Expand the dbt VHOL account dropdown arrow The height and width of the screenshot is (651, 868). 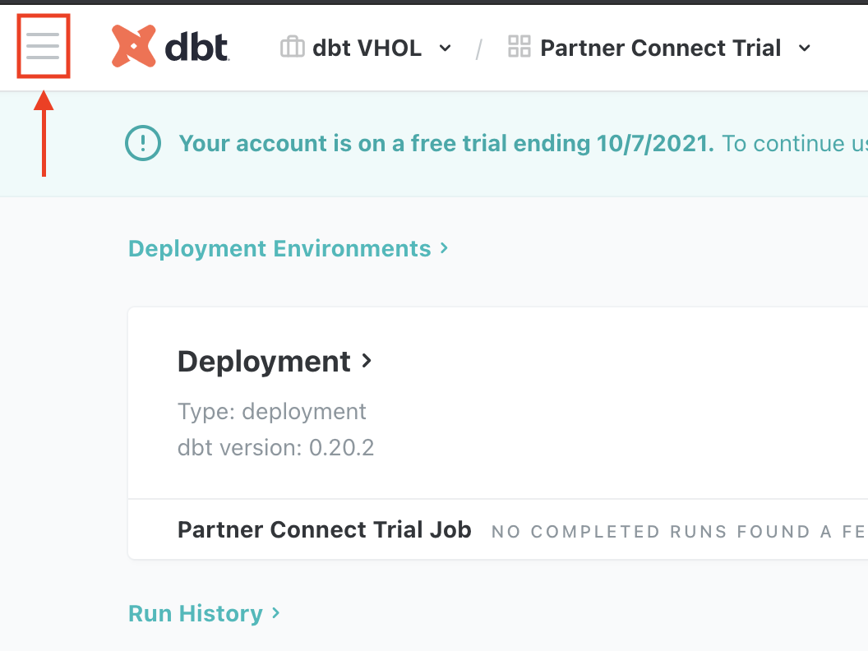[x=445, y=48]
